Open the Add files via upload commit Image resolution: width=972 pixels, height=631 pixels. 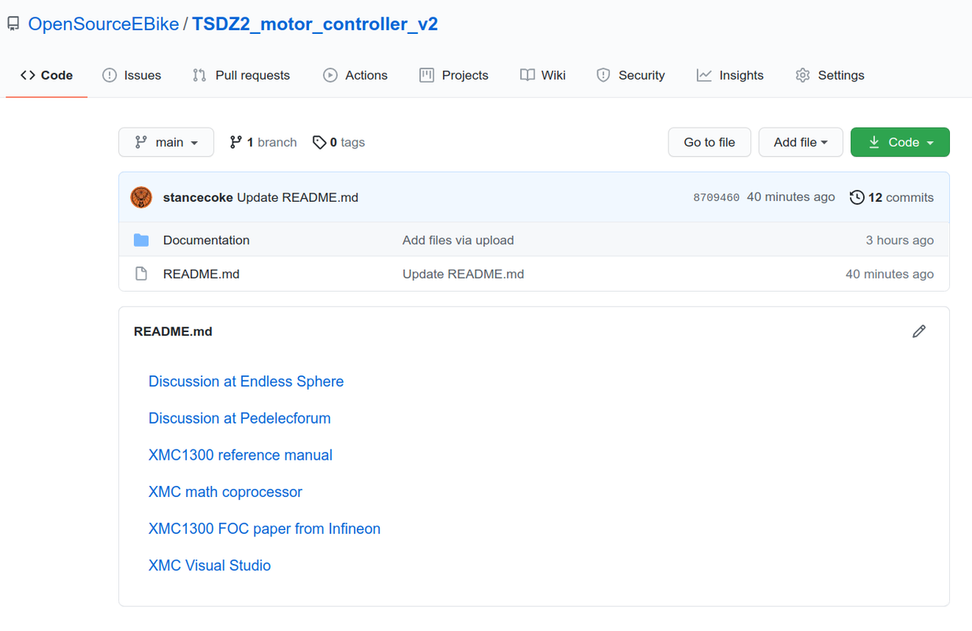coord(458,240)
